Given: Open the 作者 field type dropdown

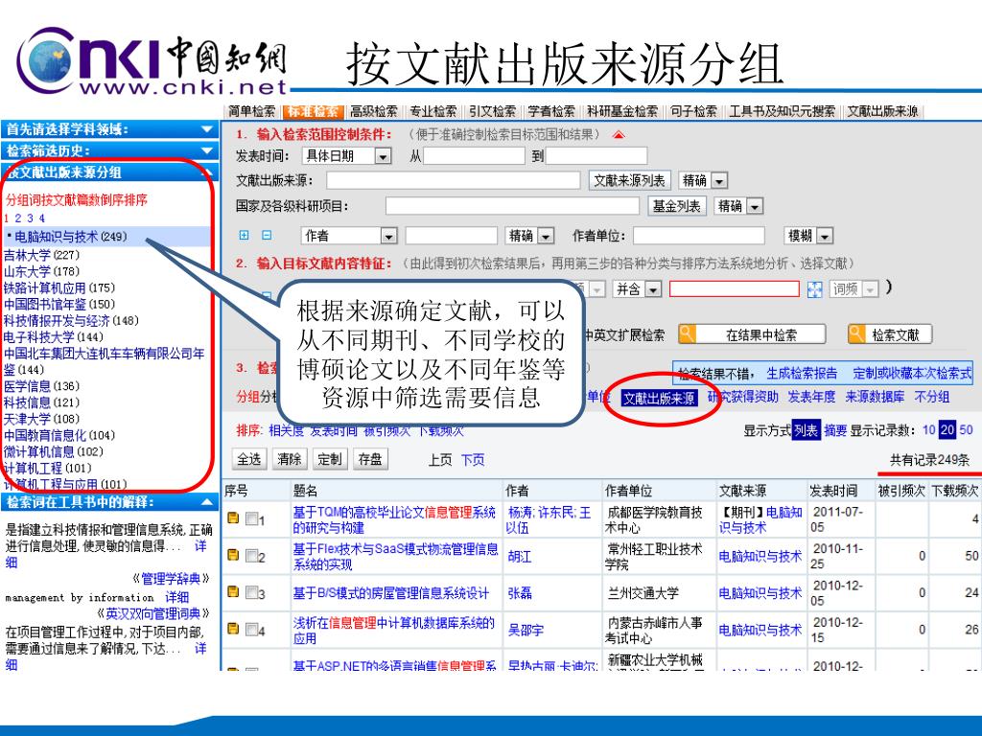Looking at the screenshot, I should [x=389, y=236].
